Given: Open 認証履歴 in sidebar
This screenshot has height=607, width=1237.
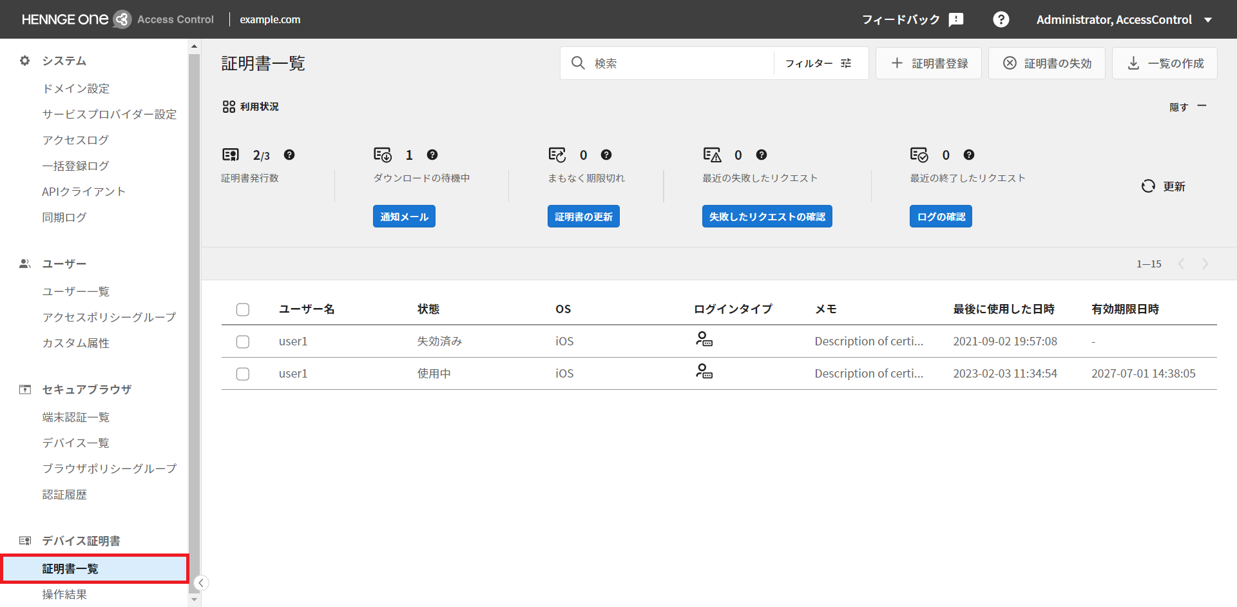Looking at the screenshot, I should (x=64, y=494).
